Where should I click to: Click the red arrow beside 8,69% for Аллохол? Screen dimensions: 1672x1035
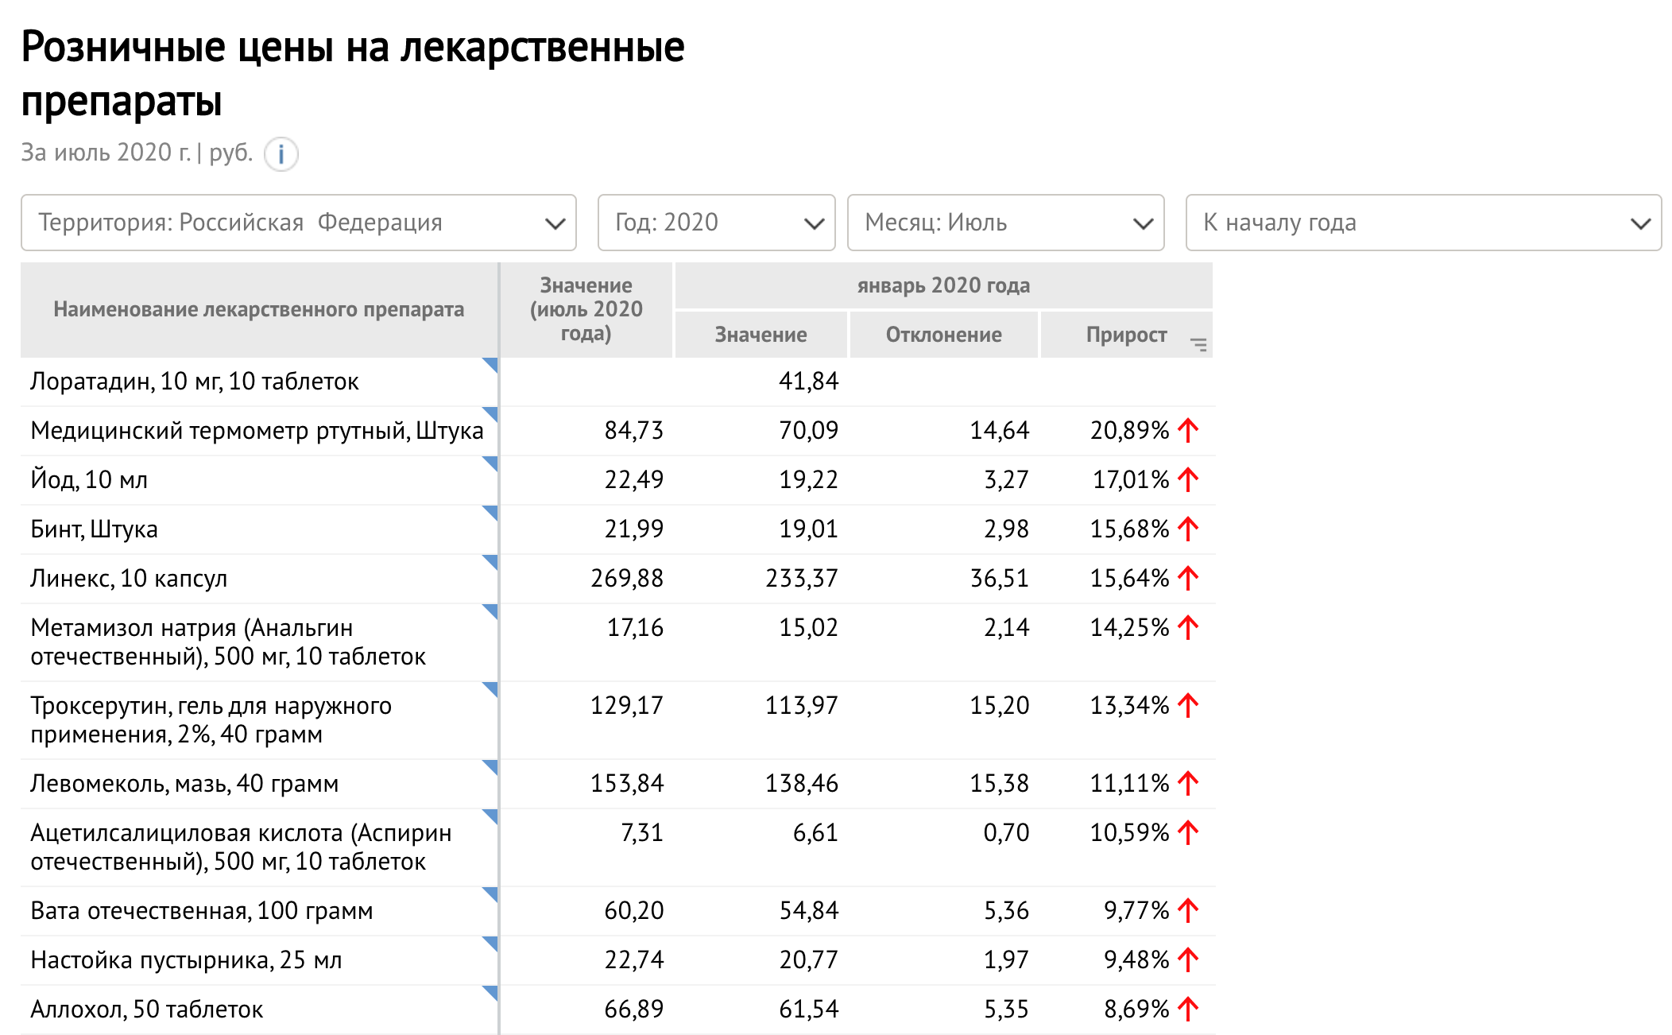(x=1188, y=1010)
